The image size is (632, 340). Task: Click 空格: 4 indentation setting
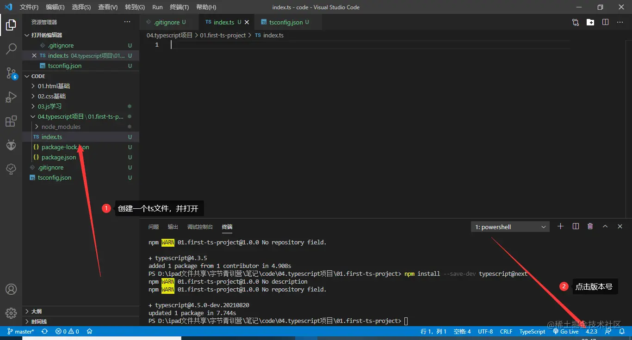coord(462,331)
